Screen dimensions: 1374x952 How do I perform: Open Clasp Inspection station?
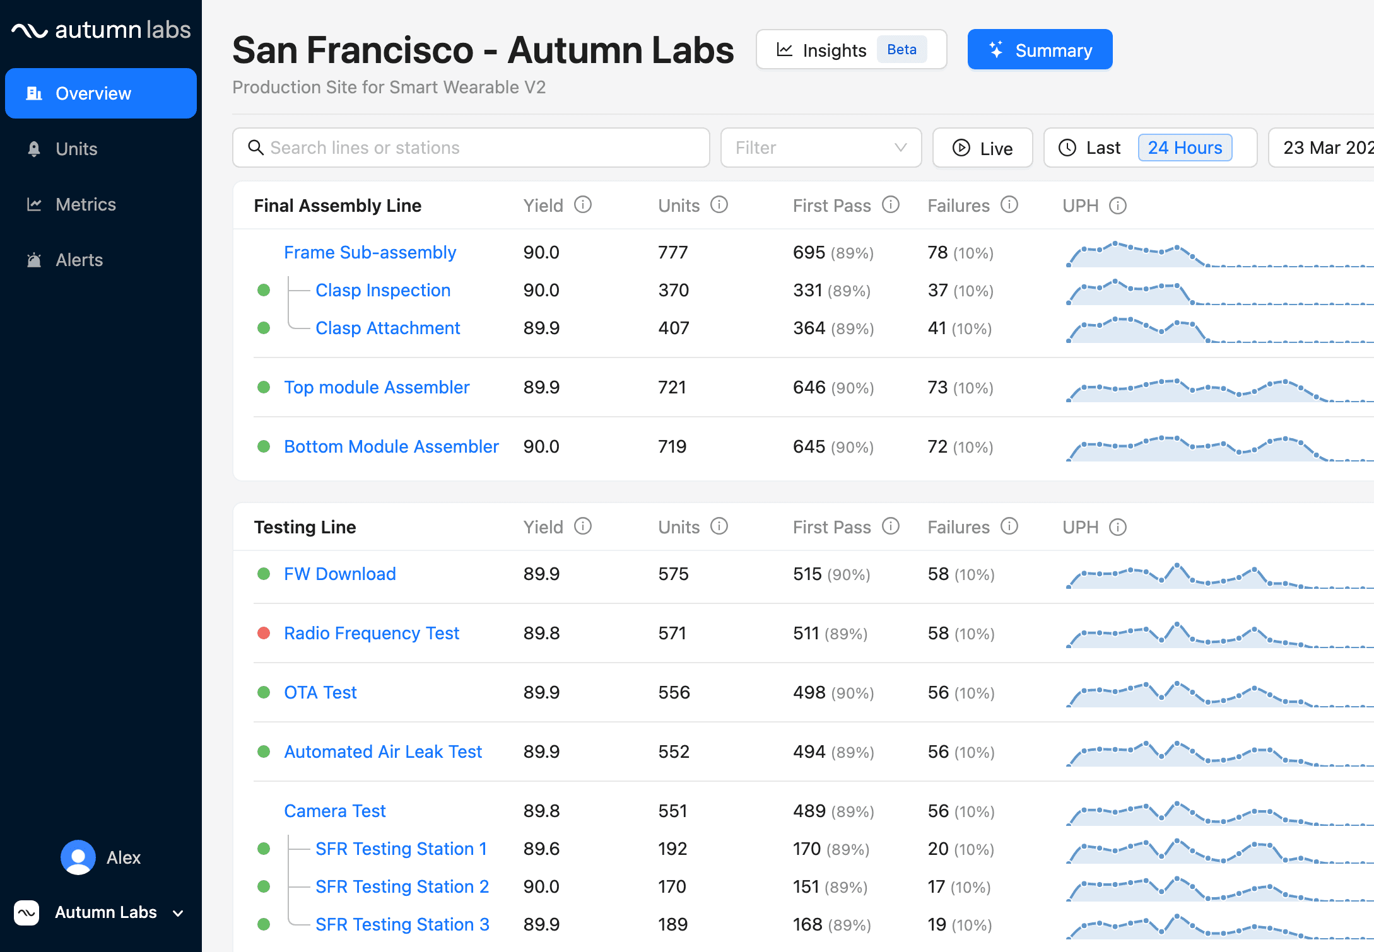click(x=383, y=290)
